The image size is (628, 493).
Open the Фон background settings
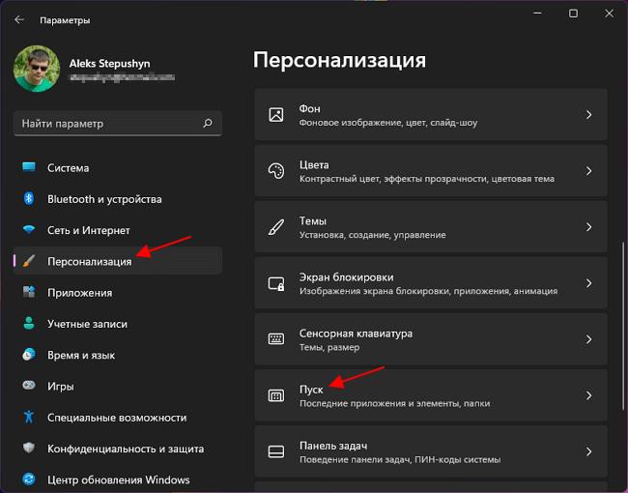pos(431,115)
